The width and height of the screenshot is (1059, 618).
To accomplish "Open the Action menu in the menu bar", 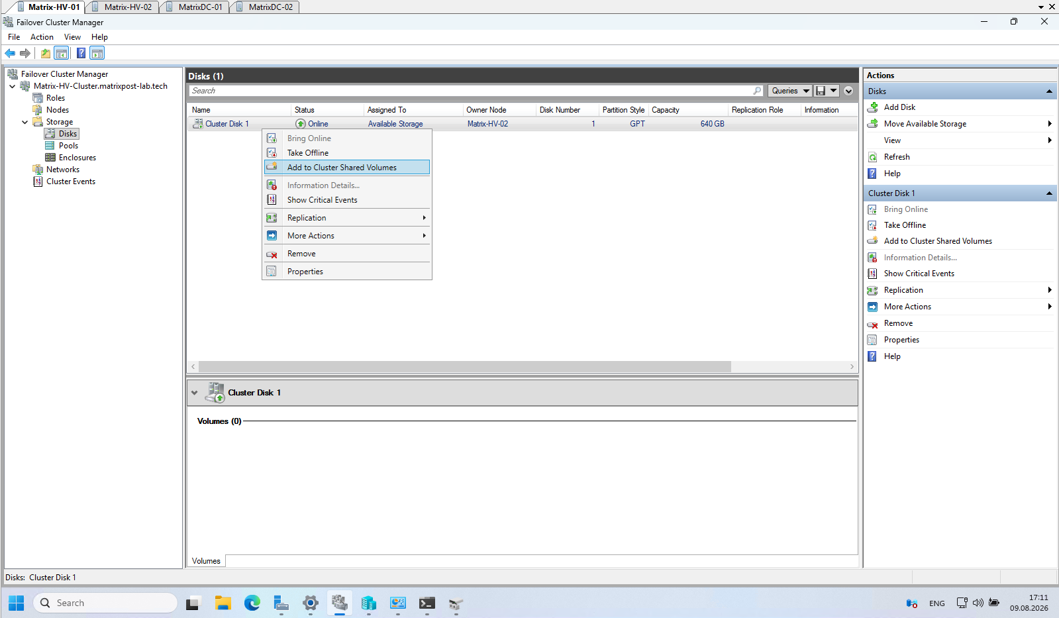I will point(42,37).
